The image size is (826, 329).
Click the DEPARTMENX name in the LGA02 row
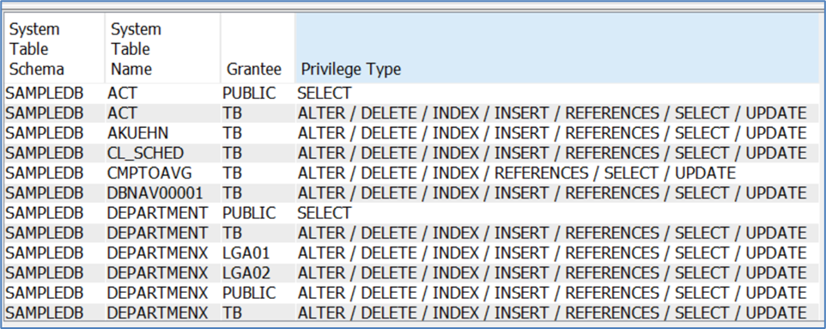coord(157,273)
